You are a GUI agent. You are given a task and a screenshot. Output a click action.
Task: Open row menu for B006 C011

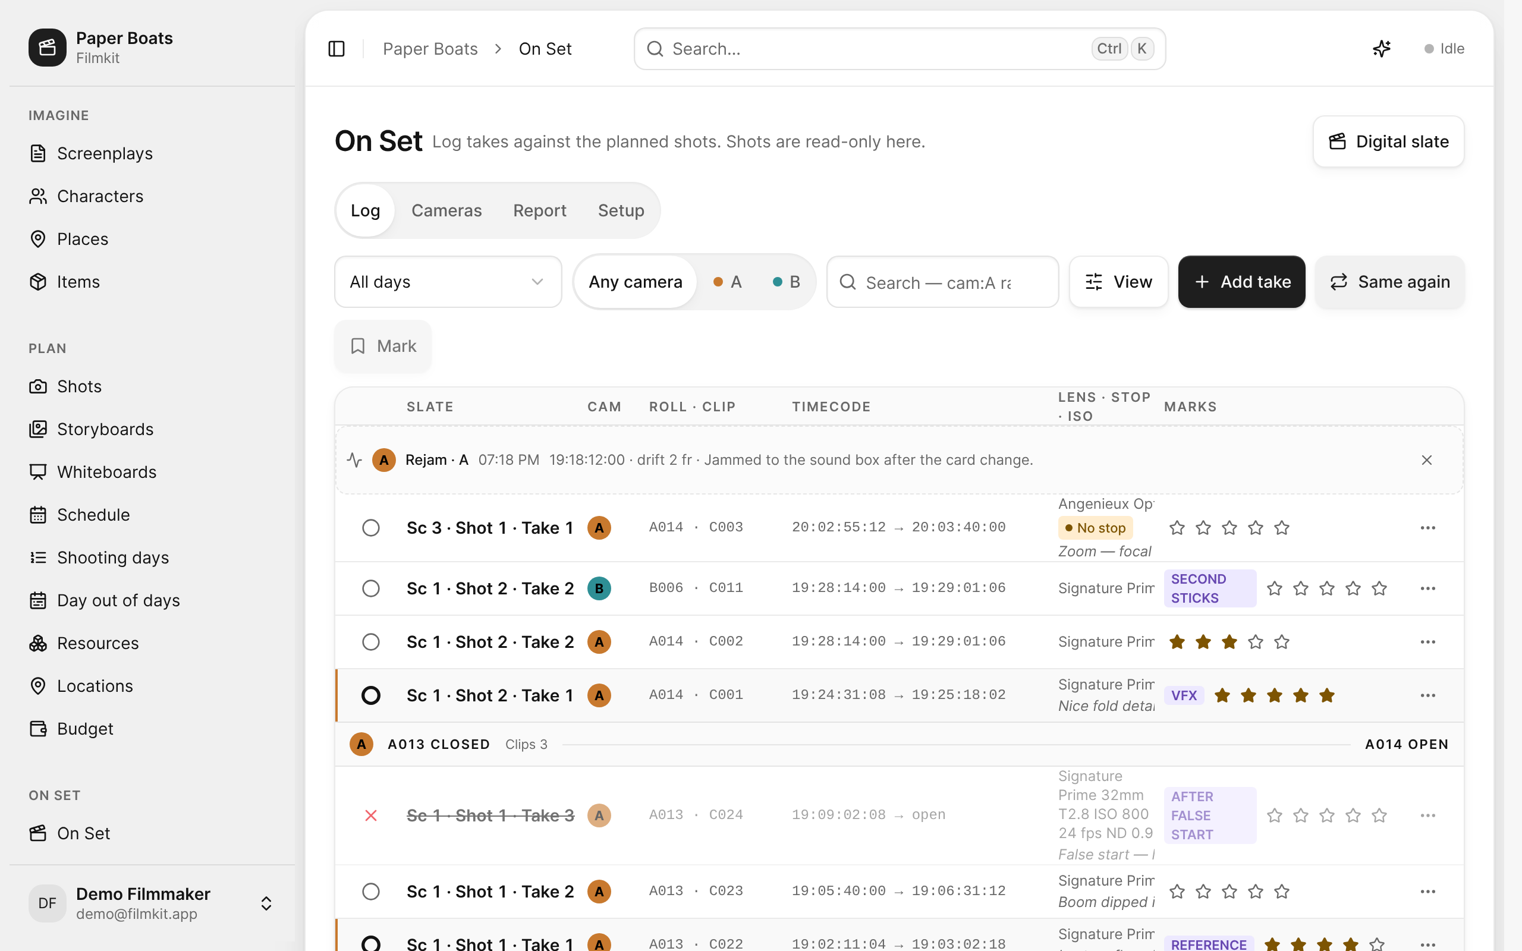(1427, 588)
